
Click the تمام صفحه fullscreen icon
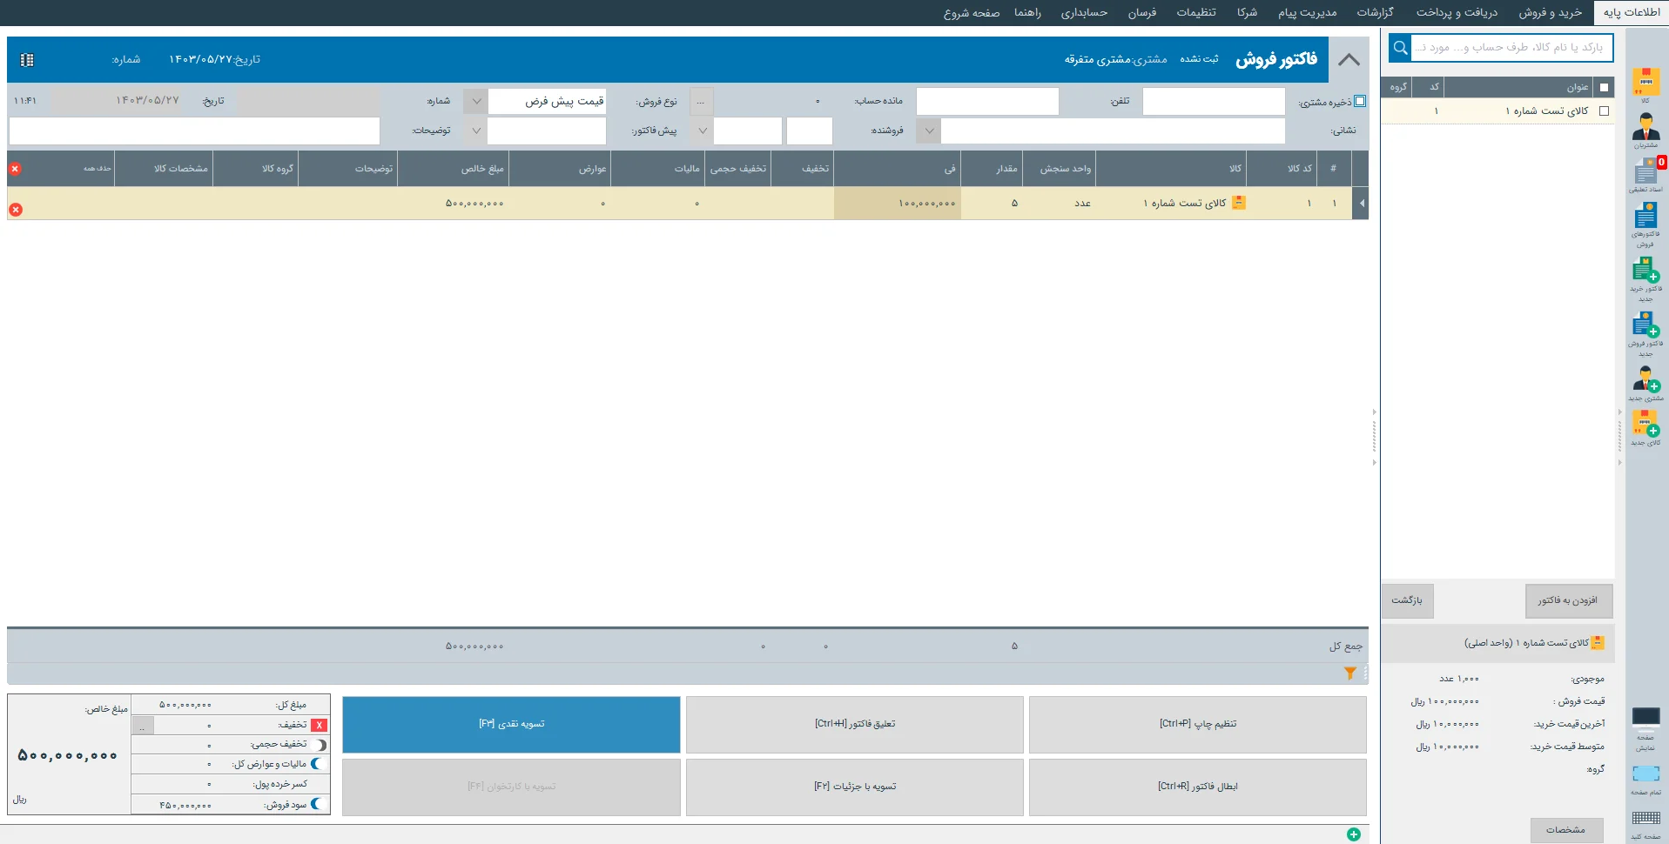pos(1645,774)
